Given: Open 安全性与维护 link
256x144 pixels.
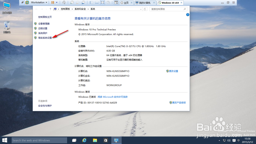Looking at the screenshot, I should (x=45, y=106).
